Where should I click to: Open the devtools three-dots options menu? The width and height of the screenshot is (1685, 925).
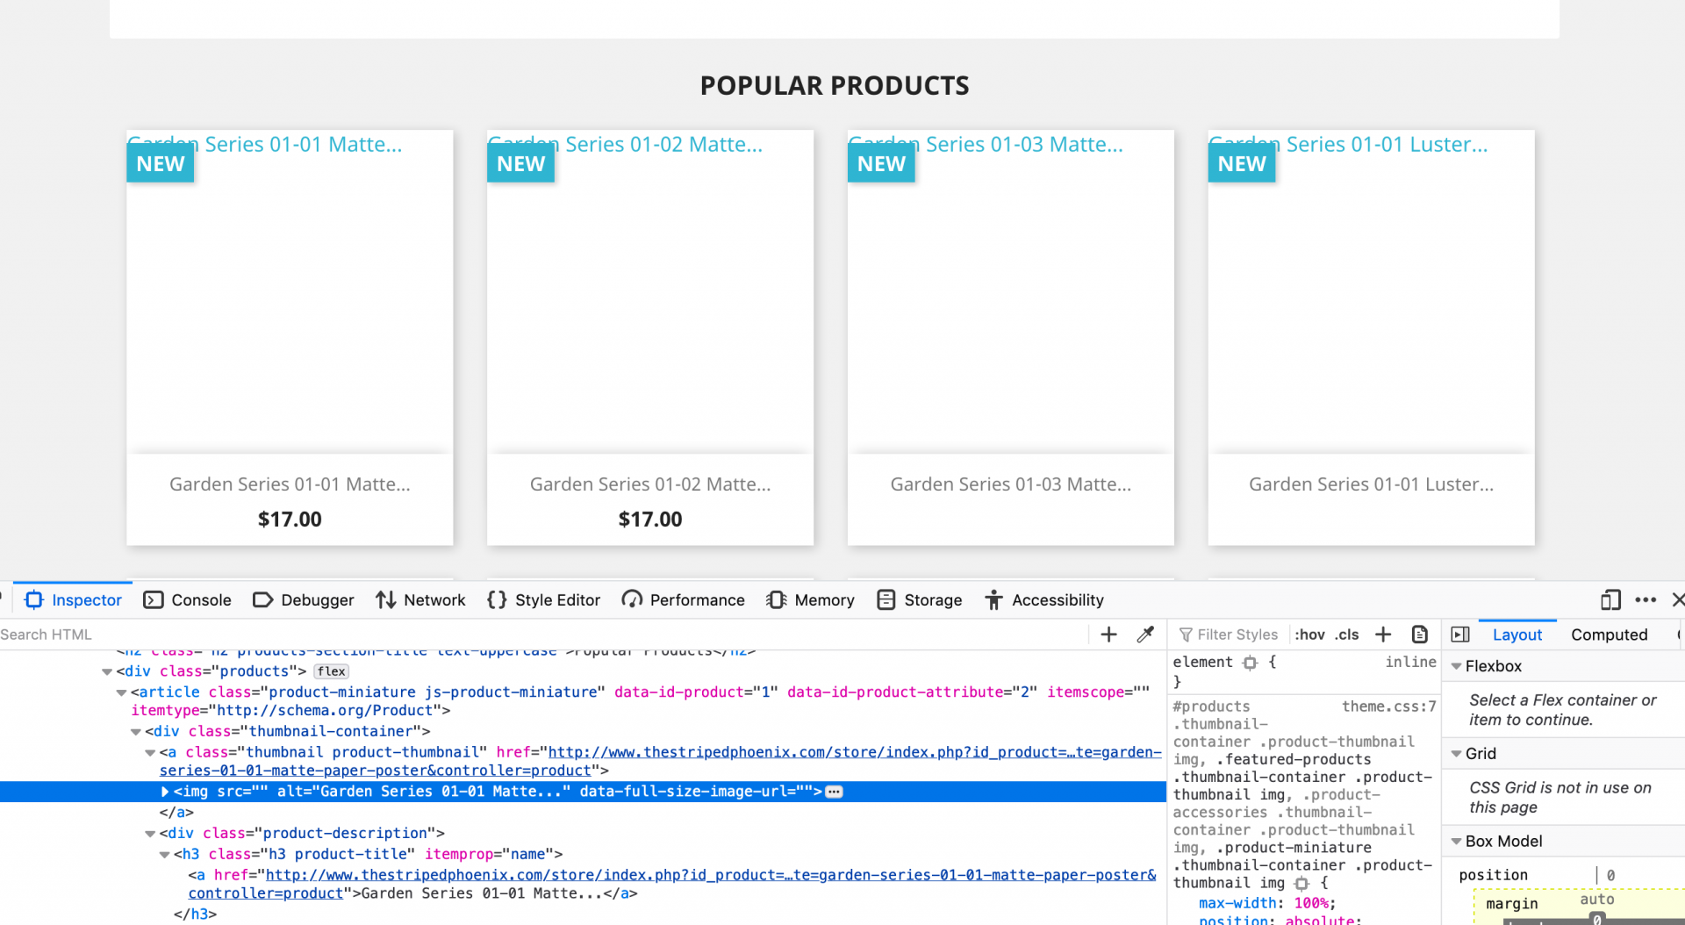pyautogui.click(x=1646, y=600)
